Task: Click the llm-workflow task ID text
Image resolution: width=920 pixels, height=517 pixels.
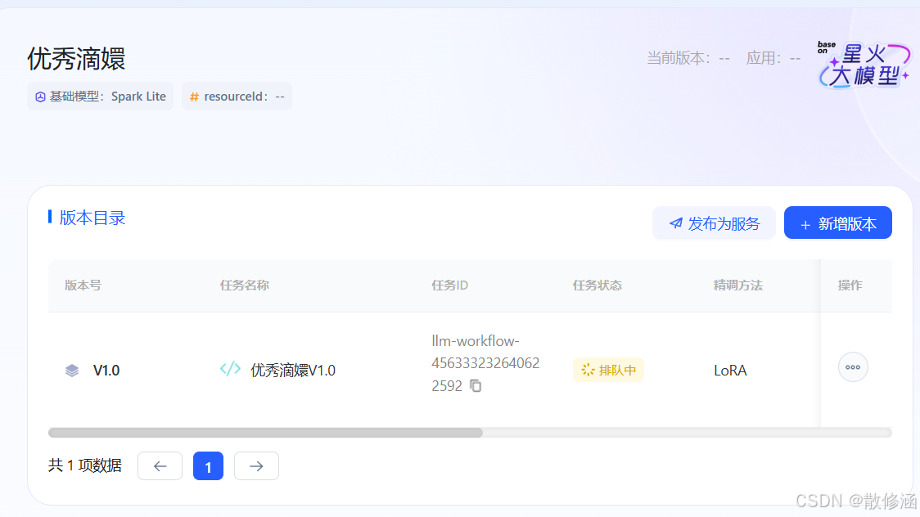Action: click(485, 363)
